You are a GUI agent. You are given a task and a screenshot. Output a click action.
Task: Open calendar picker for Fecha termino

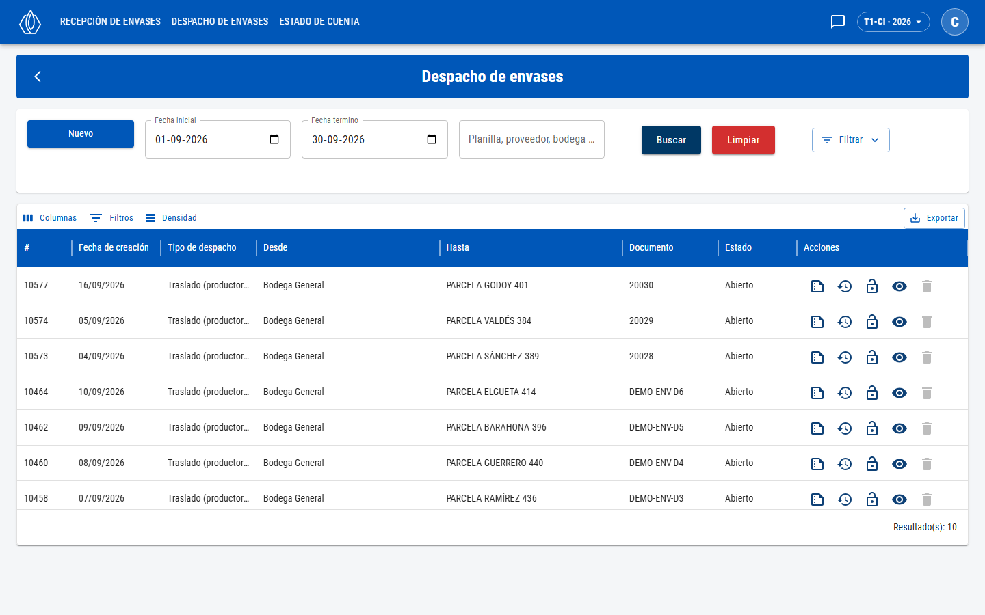432,139
